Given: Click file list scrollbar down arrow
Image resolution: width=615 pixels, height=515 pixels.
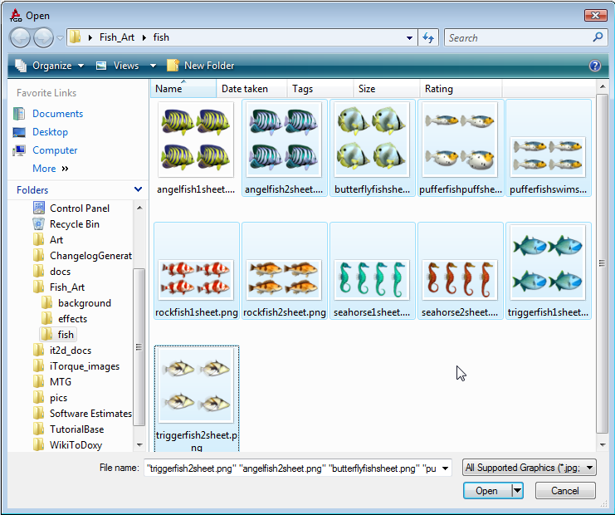Looking at the screenshot, I should click(602, 444).
